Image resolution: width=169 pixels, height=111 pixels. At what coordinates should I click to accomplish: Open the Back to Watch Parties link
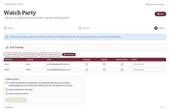pyautogui.click(x=13, y=4)
